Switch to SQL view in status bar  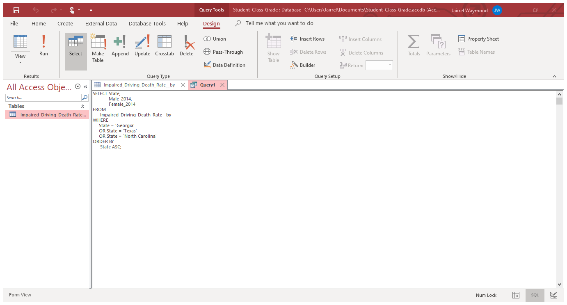tap(535, 295)
